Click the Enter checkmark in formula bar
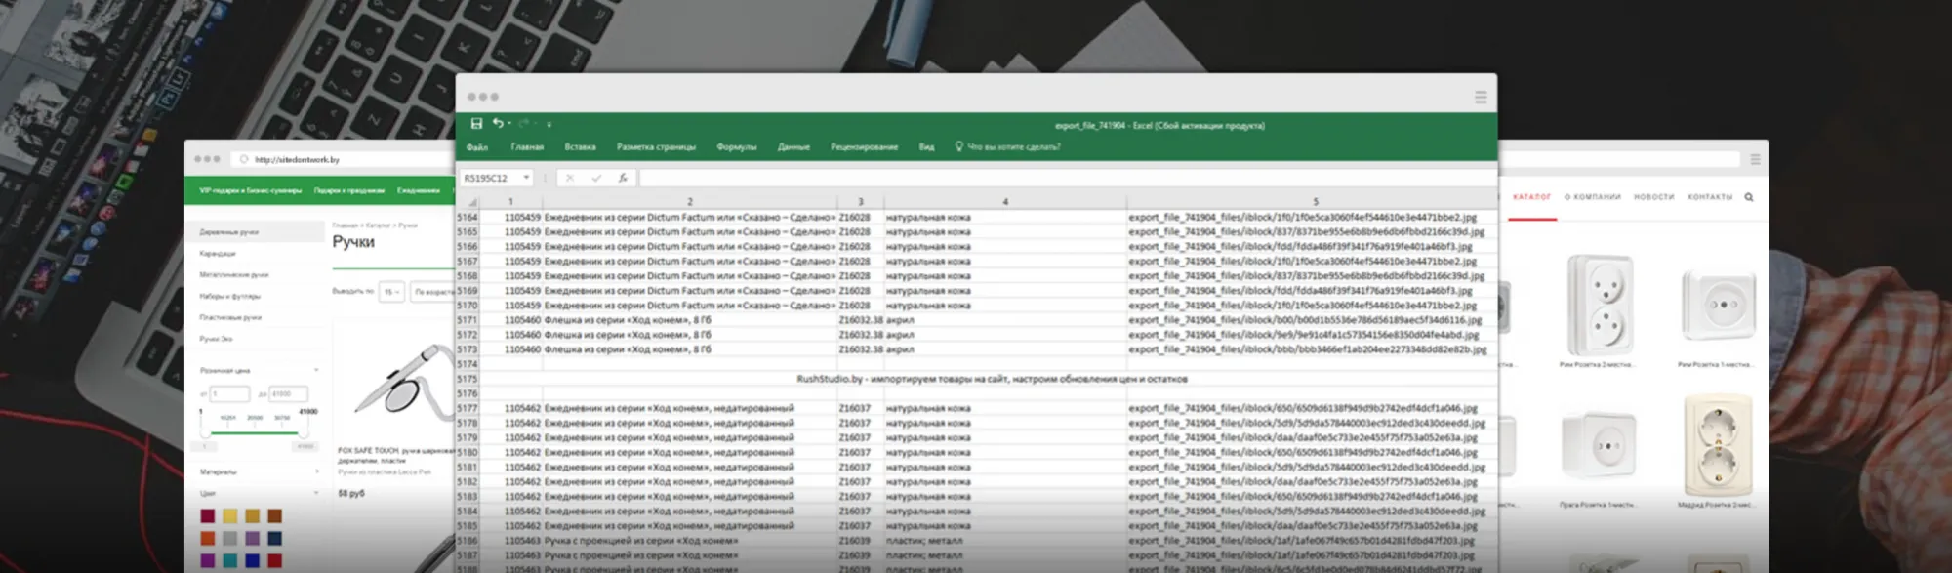The image size is (1952, 573). pyautogui.click(x=596, y=178)
